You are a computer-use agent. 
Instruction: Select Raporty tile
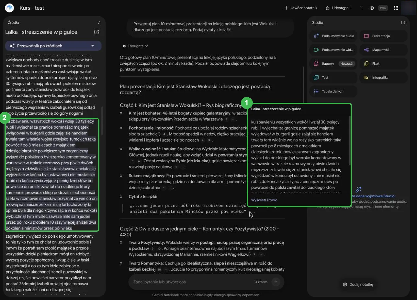[333, 64]
